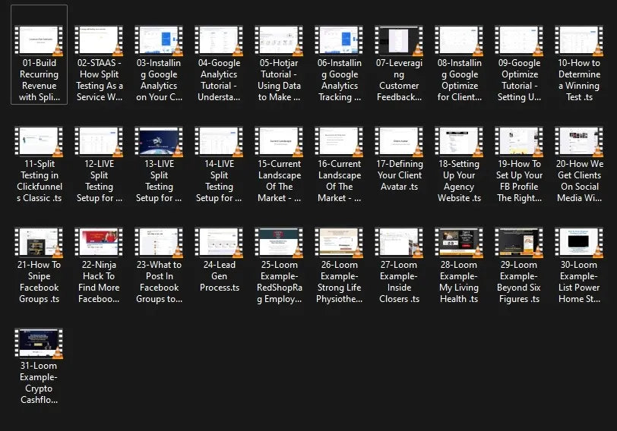Image resolution: width=617 pixels, height=431 pixels.
Task: Select the 10-How to Determine a Winning Test file
Action: (579, 41)
